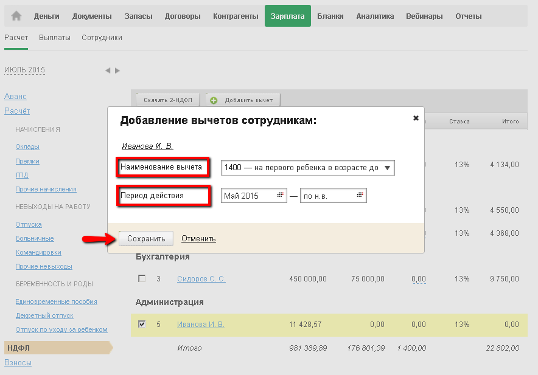The height and width of the screenshot is (375, 538).
Task: Switch to the Сотрудники subtab
Action: point(102,38)
